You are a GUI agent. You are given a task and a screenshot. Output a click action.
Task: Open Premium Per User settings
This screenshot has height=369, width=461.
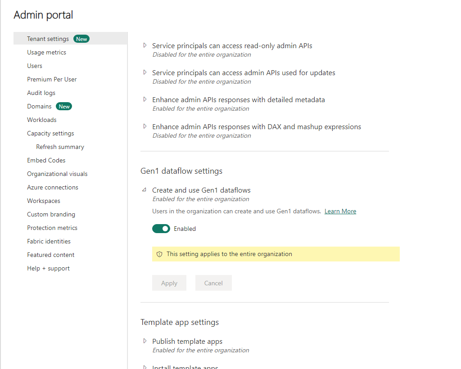coord(52,79)
